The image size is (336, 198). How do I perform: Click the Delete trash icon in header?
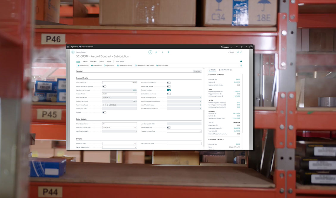(x=168, y=52)
